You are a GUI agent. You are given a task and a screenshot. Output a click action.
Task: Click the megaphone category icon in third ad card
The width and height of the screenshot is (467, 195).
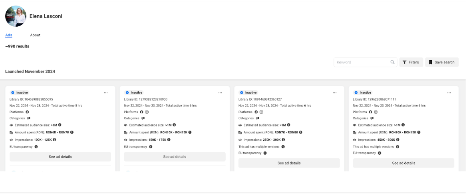tap(258, 118)
